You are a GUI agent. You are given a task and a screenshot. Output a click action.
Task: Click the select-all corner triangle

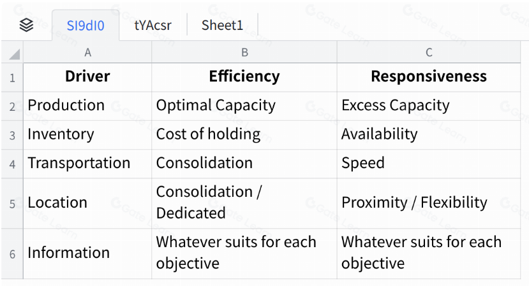click(x=14, y=54)
